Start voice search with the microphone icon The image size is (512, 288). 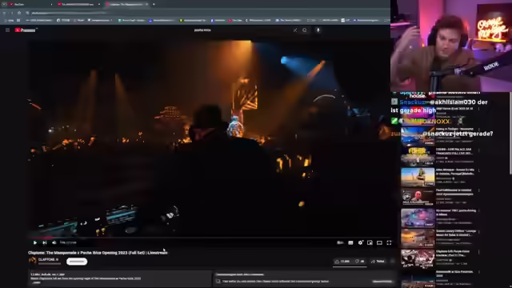[x=318, y=30]
